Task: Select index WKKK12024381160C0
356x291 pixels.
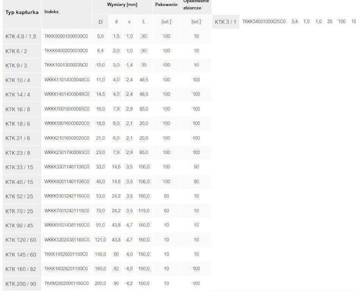Action: pos(67,240)
